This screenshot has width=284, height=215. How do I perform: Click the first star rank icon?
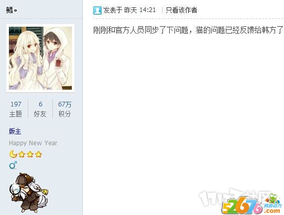[21, 155]
